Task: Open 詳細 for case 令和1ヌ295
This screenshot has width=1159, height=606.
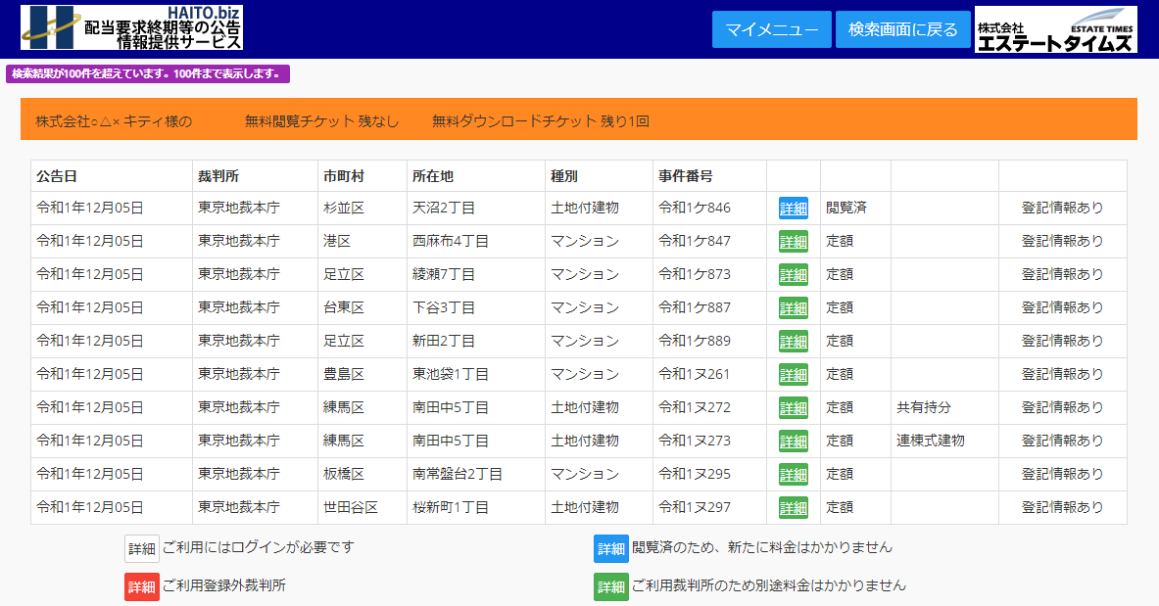Action: click(793, 474)
